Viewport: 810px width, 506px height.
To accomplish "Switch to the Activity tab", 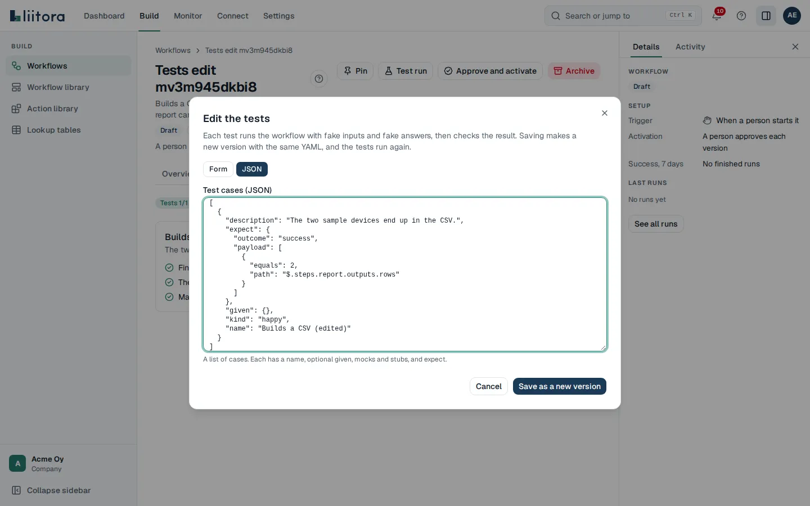I will [x=690, y=47].
